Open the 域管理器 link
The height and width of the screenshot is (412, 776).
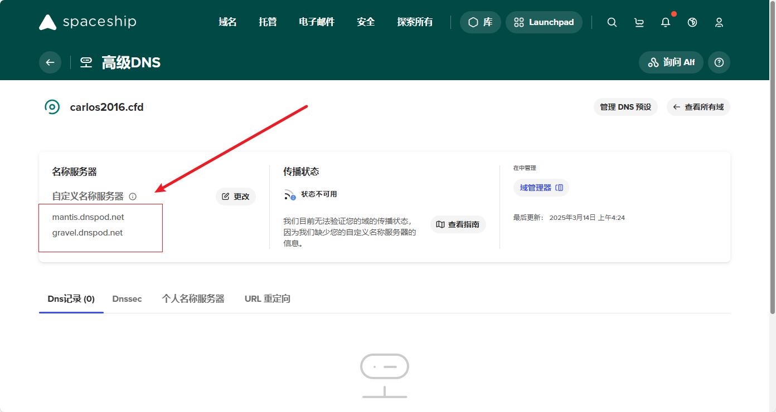[x=541, y=188]
